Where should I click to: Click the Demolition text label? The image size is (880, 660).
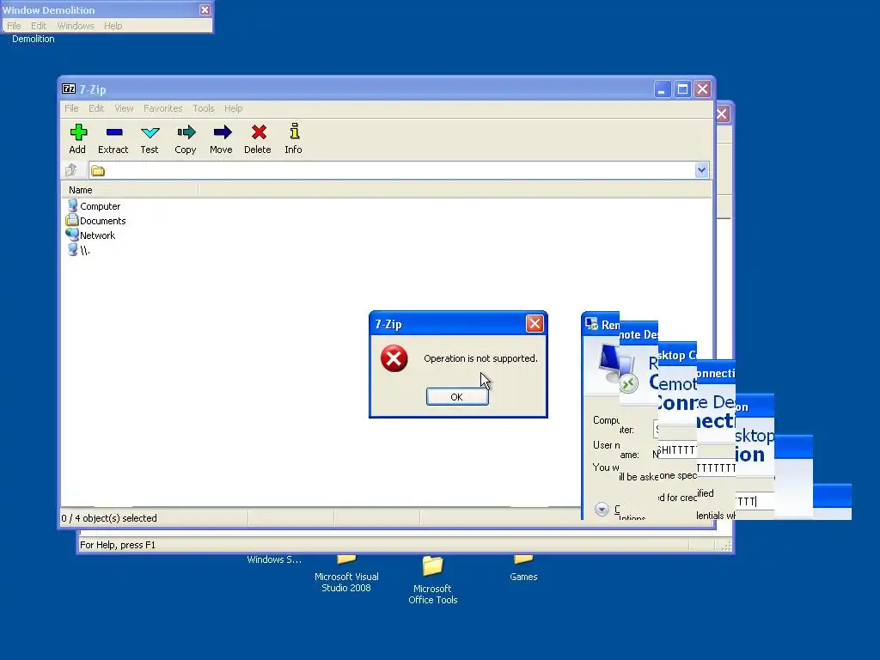pyautogui.click(x=34, y=39)
